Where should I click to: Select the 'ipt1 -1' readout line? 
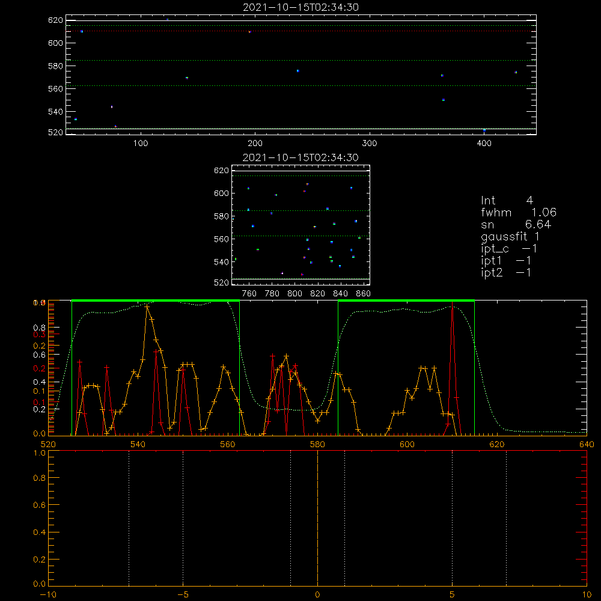tap(506, 261)
